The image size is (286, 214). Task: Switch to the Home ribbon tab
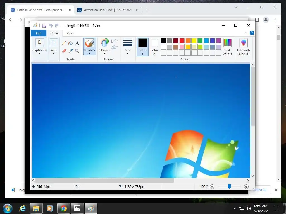tap(54, 33)
